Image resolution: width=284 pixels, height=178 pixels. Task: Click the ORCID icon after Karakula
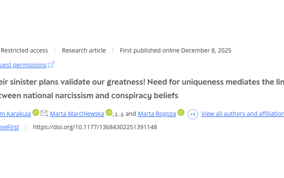36,113
